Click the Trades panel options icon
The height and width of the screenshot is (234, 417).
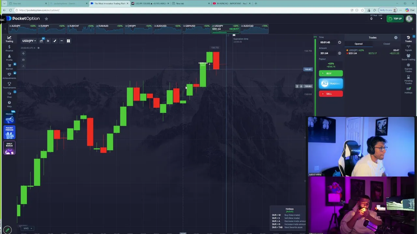pos(396,38)
